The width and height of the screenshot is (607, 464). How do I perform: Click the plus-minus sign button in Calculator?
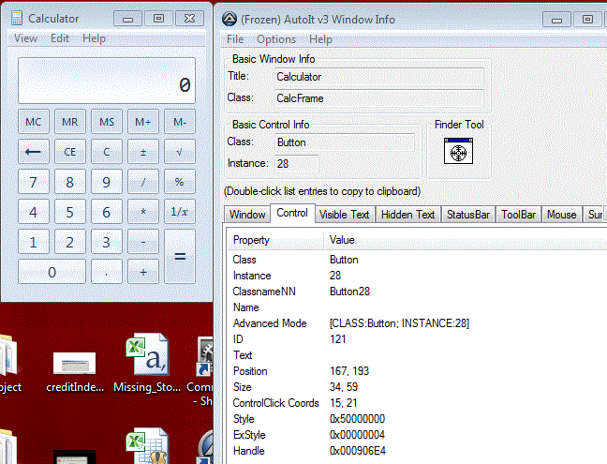point(143,152)
